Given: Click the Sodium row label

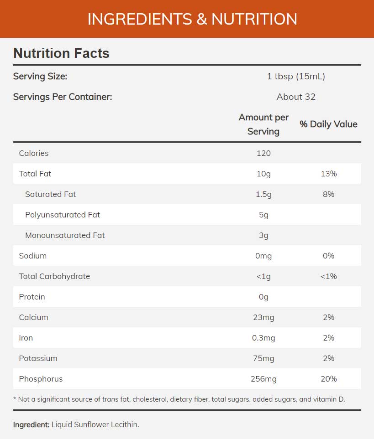Looking at the screenshot, I should (x=32, y=256).
